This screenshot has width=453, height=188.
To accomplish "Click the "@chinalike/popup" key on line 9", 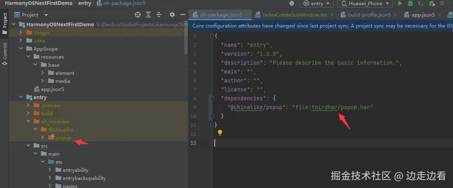I will pos(255,107).
